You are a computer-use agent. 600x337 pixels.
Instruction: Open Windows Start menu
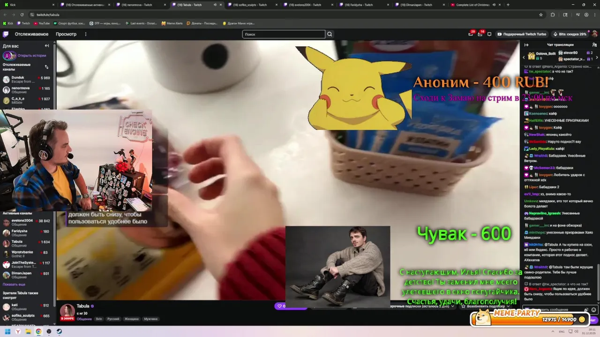tap(7, 331)
